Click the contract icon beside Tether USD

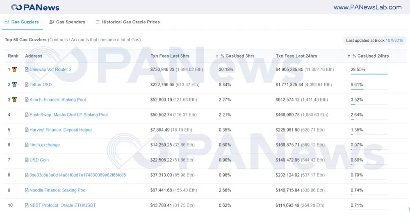pyautogui.click(x=27, y=85)
